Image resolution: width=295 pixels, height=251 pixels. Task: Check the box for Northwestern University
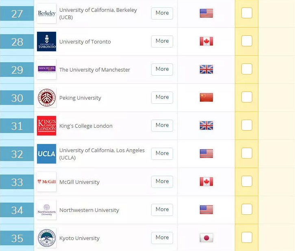pyautogui.click(x=247, y=210)
